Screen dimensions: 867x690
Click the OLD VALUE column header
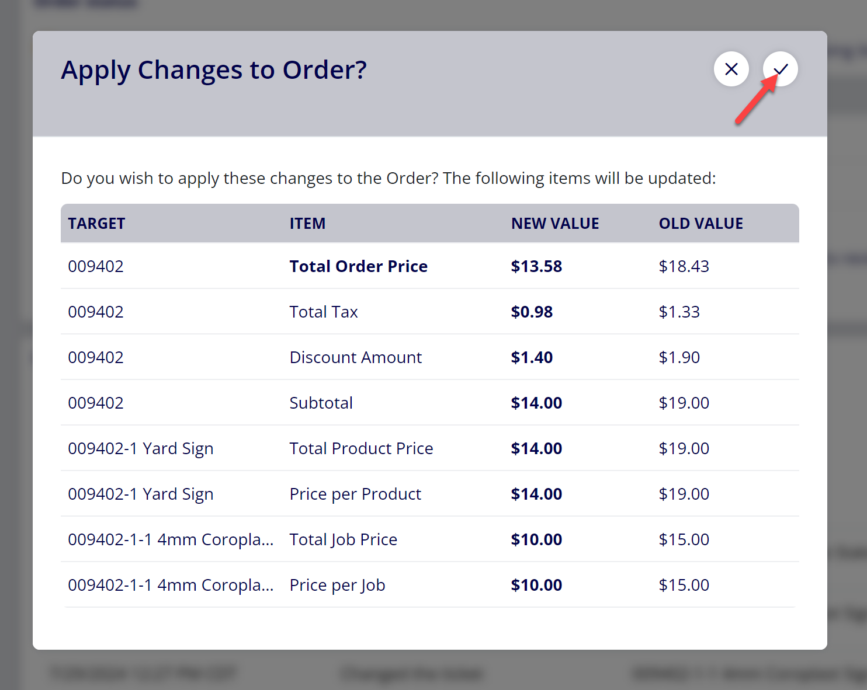pos(701,224)
